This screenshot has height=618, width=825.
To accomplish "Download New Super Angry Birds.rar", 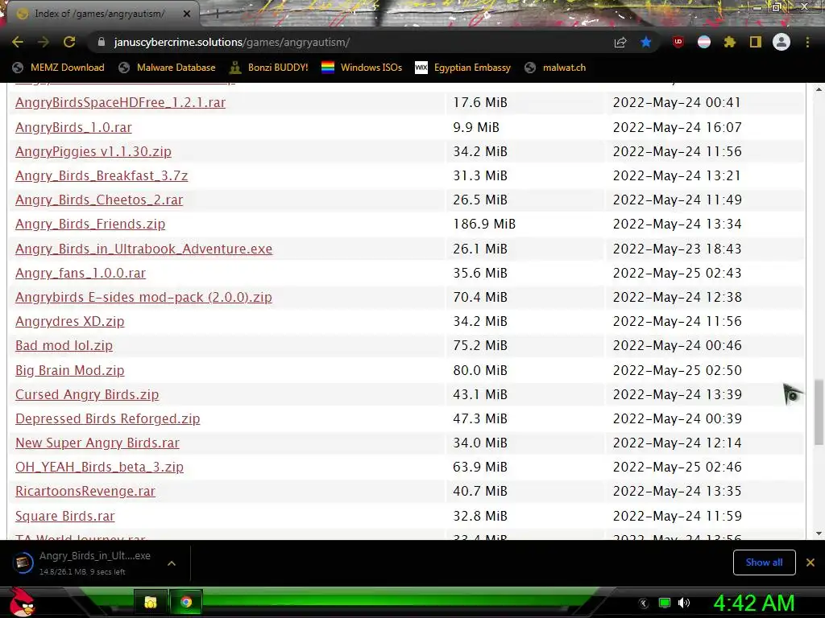I will (97, 443).
